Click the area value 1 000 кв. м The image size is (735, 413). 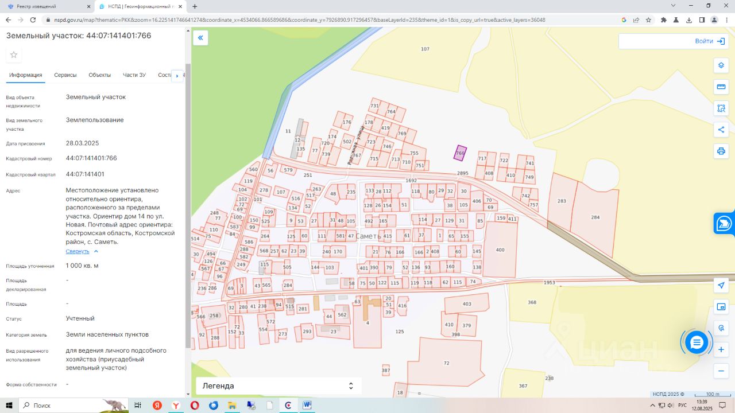(82, 266)
